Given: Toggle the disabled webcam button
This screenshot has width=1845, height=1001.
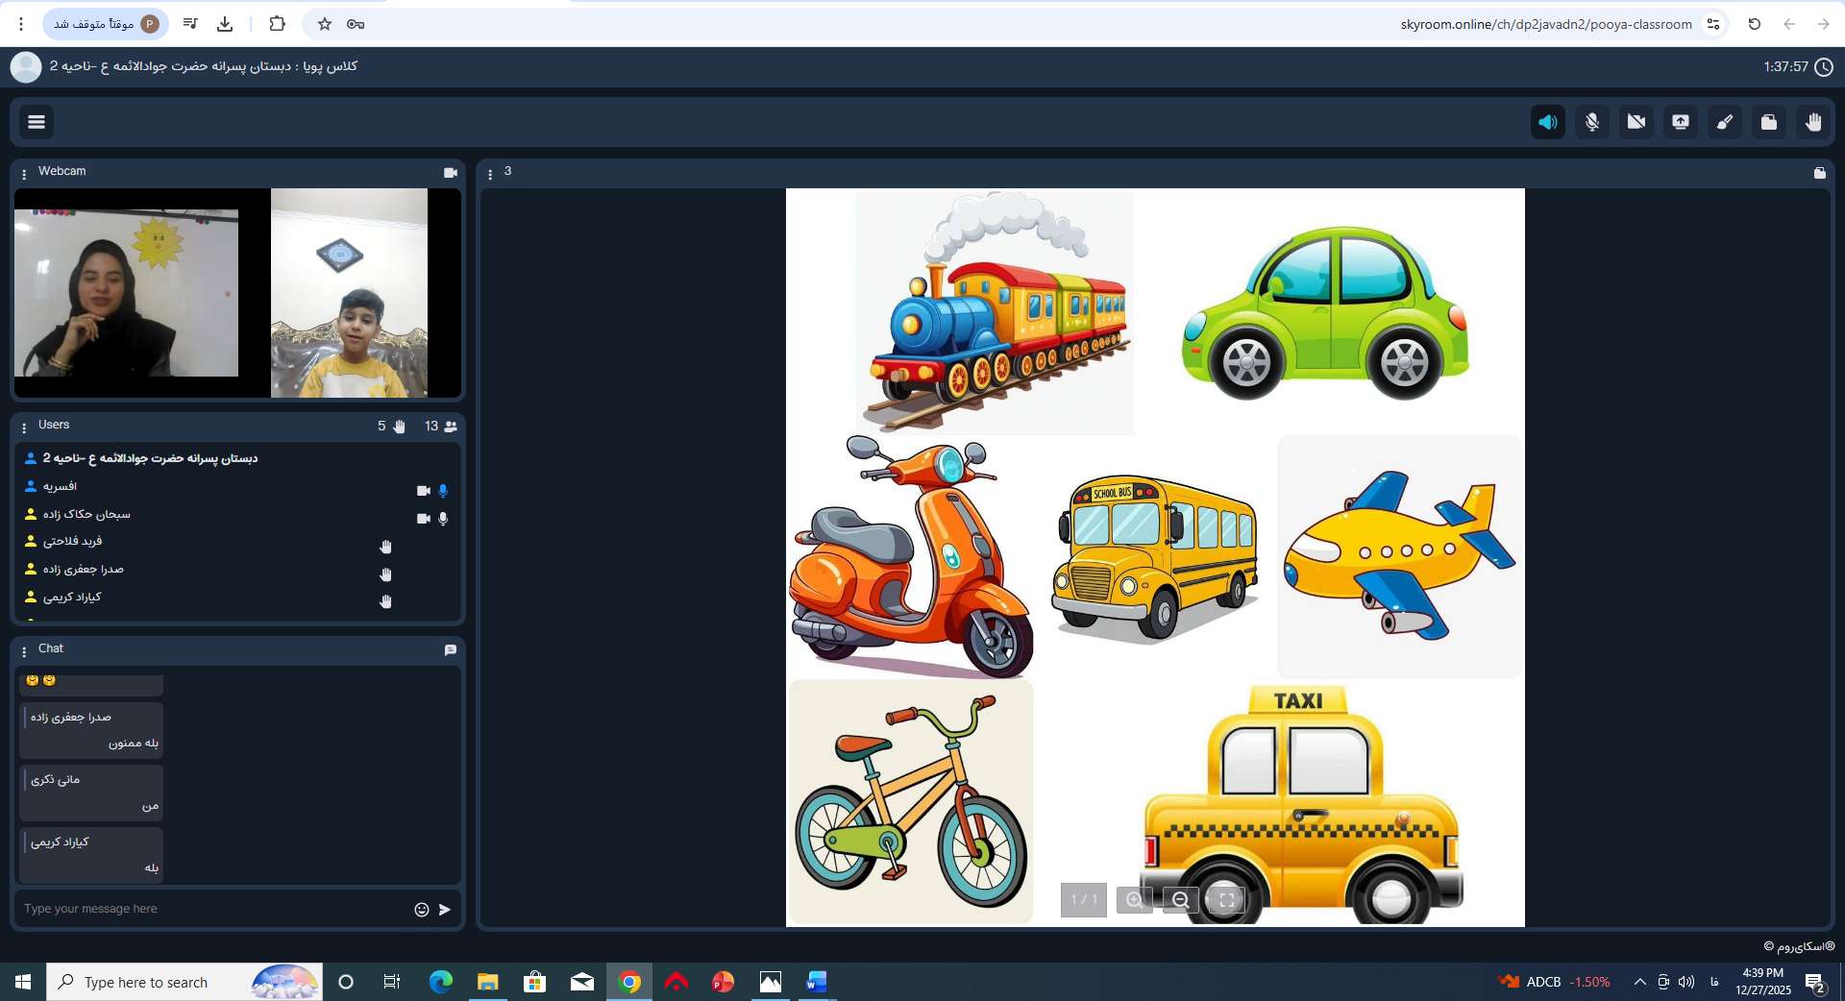Looking at the screenshot, I should click(1636, 122).
